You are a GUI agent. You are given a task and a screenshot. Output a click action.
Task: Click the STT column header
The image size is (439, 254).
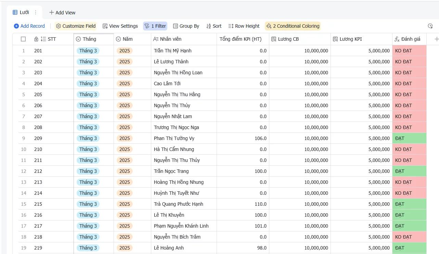52,39
